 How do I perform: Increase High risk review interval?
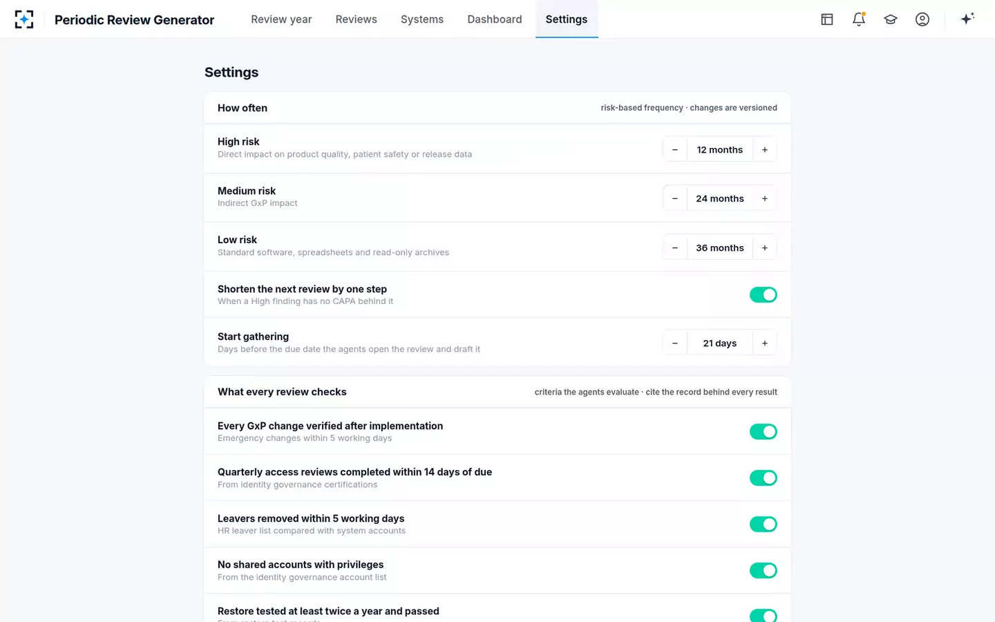pos(765,150)
